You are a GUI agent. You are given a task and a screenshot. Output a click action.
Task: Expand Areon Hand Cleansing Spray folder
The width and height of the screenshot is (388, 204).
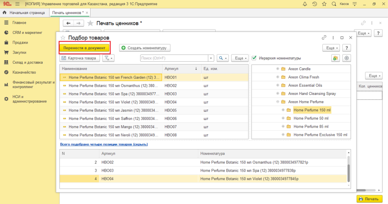click(x=278, y=93)
